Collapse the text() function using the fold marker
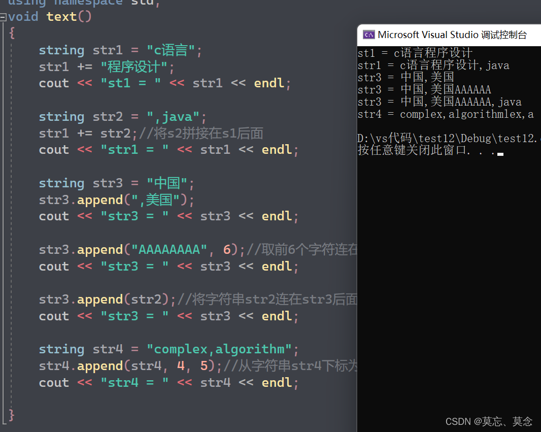 pos(4,17)
